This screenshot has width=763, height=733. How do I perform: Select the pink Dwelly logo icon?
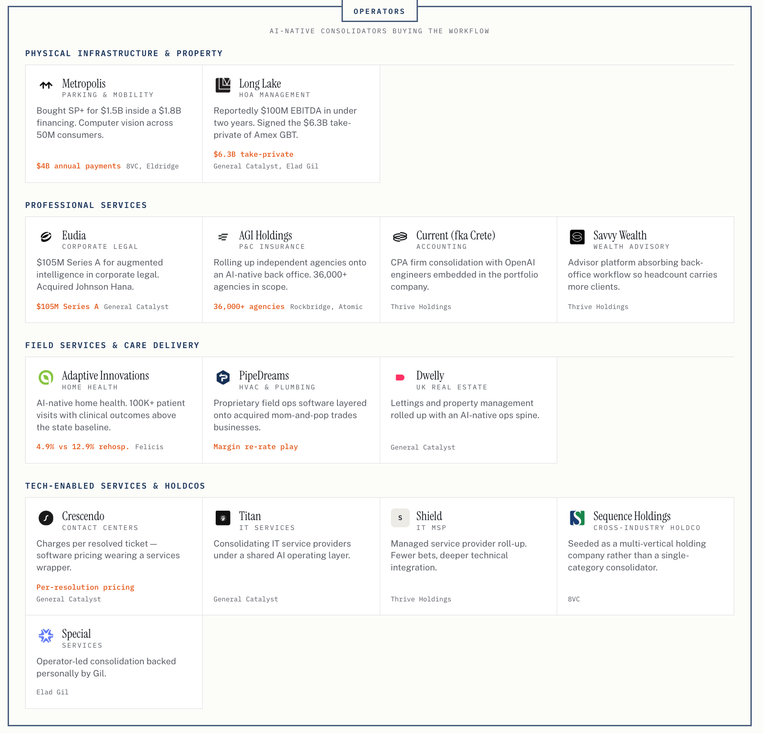click(400, 377)
